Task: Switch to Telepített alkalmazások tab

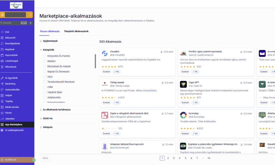Action: pos(76,31)
